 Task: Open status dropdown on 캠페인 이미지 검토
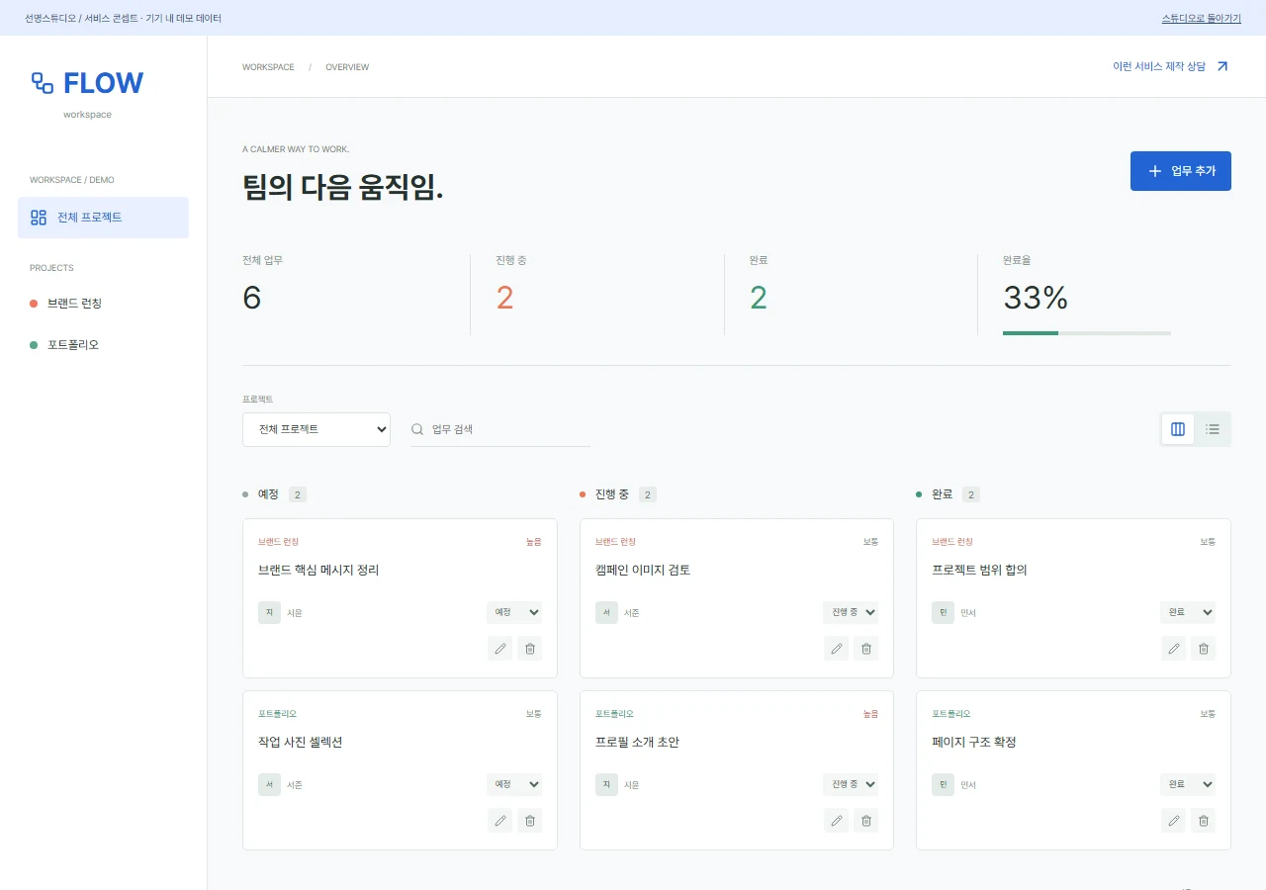[851, 613]
